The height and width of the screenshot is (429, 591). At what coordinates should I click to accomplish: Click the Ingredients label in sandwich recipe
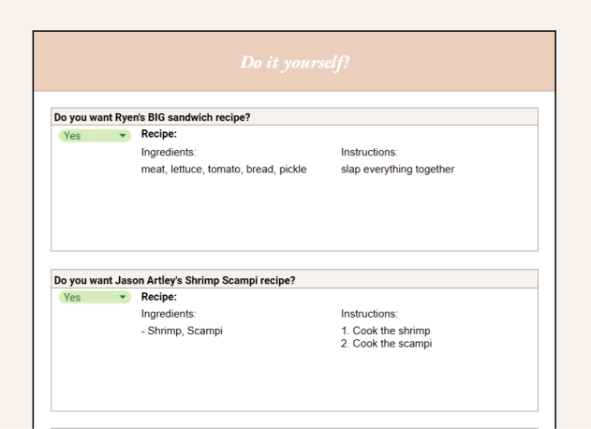[169, 152]
